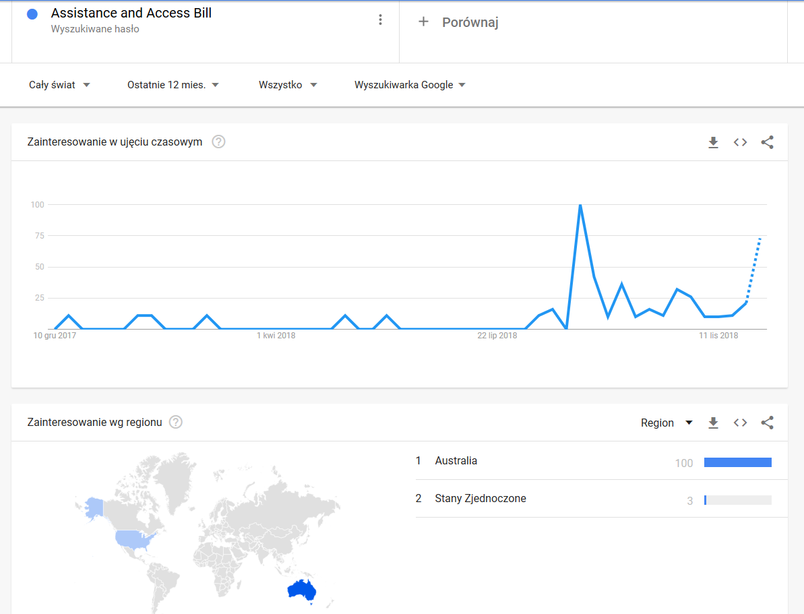Share the 'Zainteresowanie wg regionu' panel
804x614 pixels.
tap(767, 423)
